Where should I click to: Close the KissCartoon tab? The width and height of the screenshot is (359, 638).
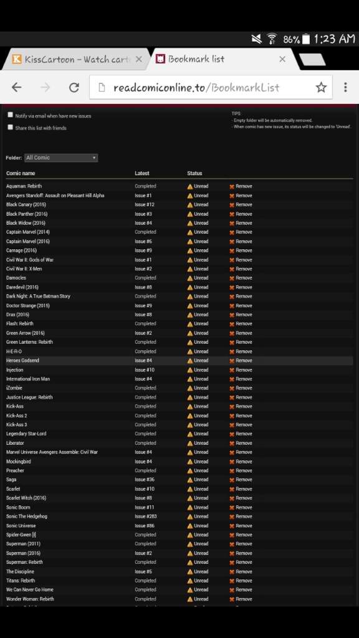point(138,59)
